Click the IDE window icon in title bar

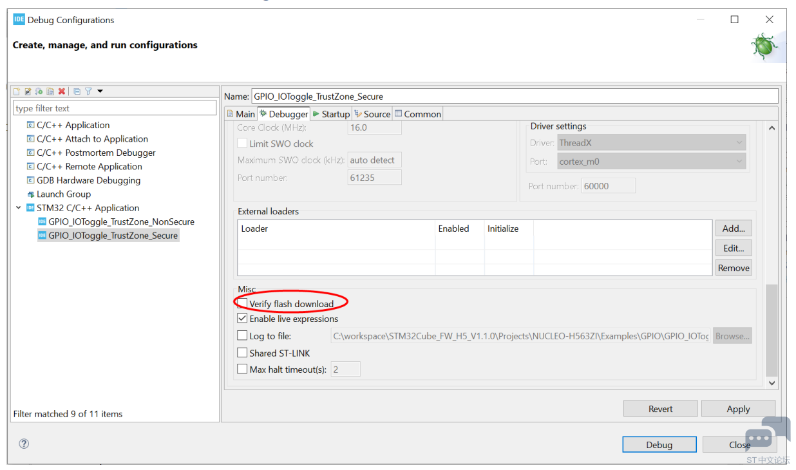click(x=19, y=19)
